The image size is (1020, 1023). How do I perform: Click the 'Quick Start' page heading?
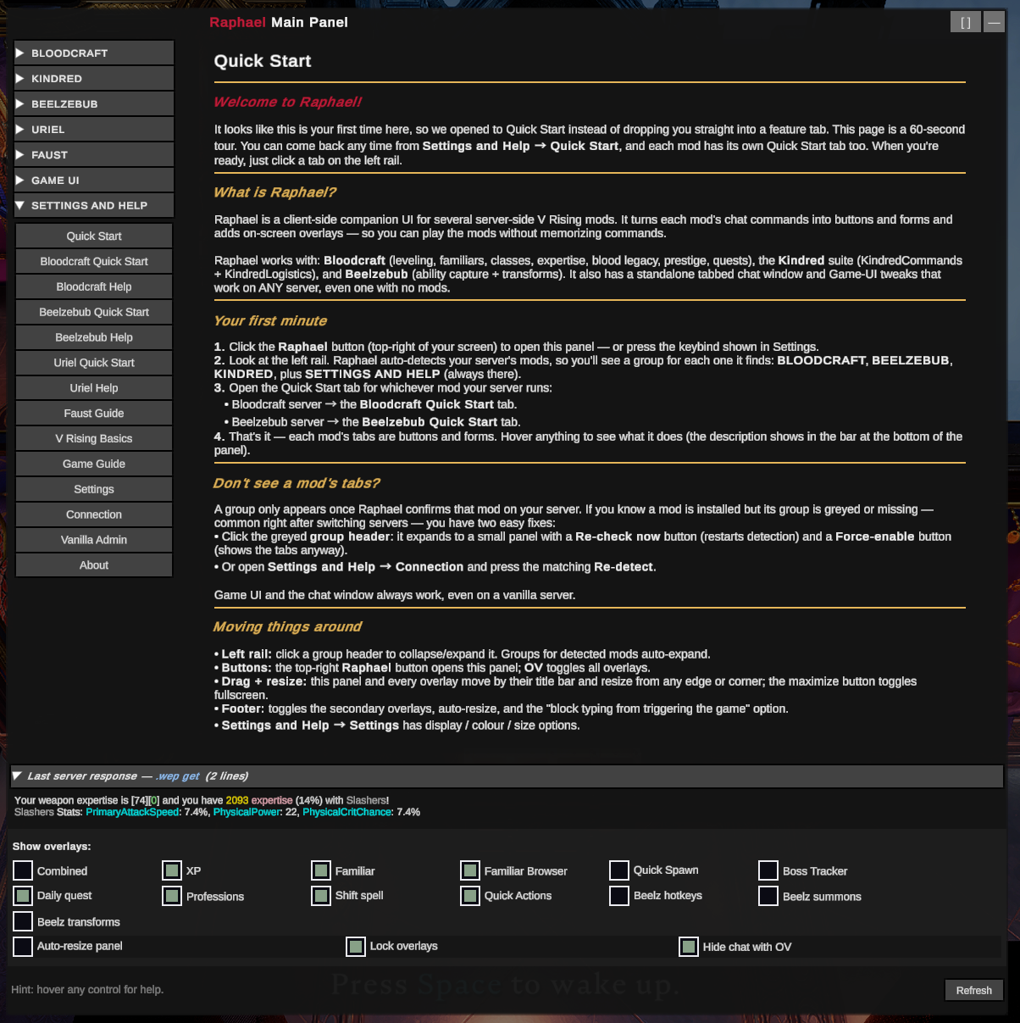tap(263, 61)
